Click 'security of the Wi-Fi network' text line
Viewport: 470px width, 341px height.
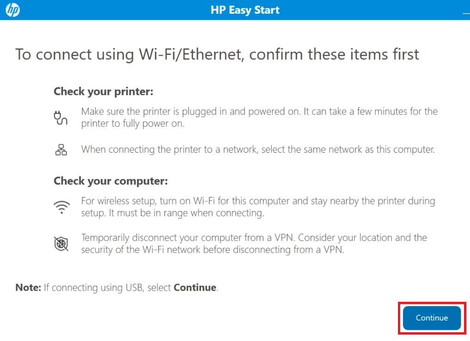click(213, 250)
